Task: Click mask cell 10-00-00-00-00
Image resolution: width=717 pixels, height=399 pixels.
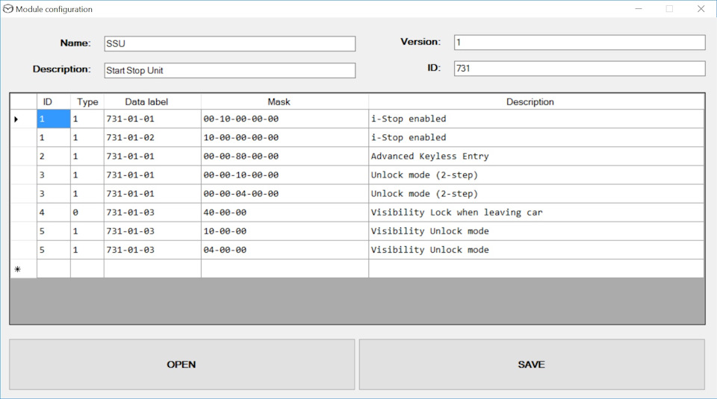Action: click(285, 137)
